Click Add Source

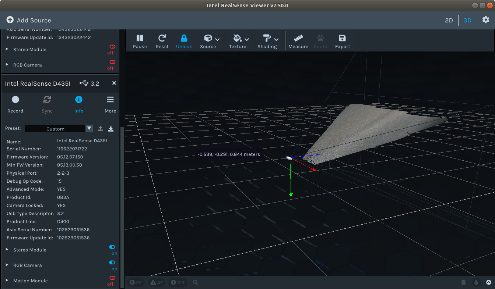point(29,20)
